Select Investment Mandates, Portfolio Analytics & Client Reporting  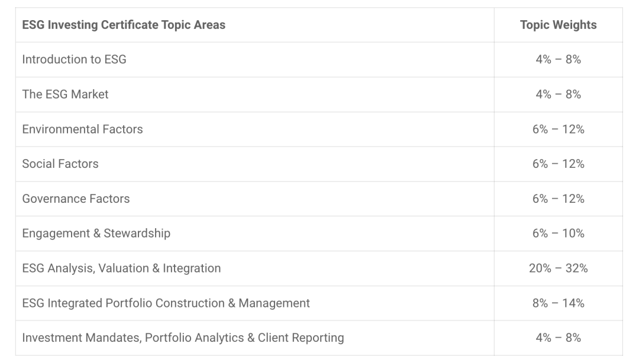[x=183, y=338]
